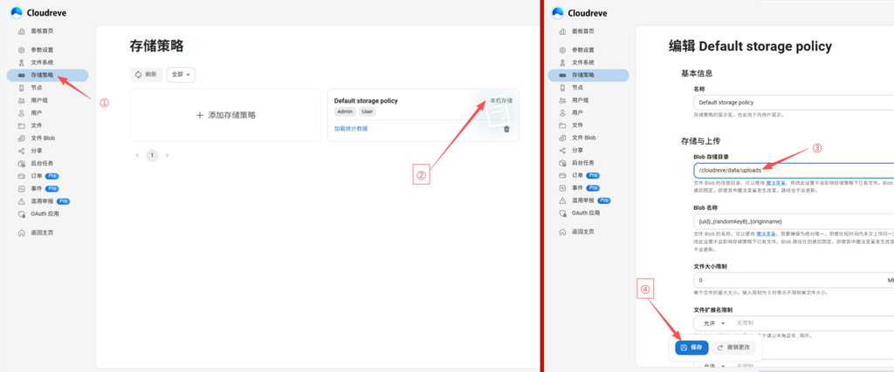This screenshot has height=372, width=894.
Task: Open 魔法变量 link under Blob 存储目录
Action: pos(776,183)
